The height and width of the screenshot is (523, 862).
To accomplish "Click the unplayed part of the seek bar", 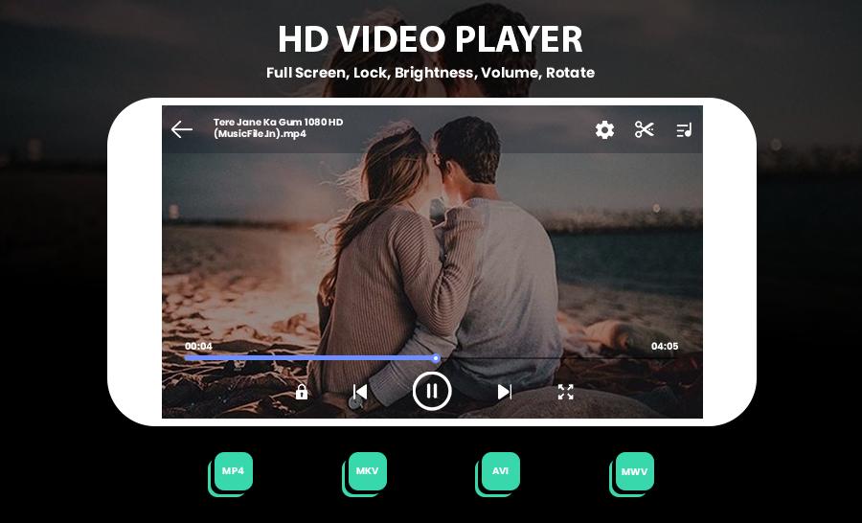I will tap(556, 358).
